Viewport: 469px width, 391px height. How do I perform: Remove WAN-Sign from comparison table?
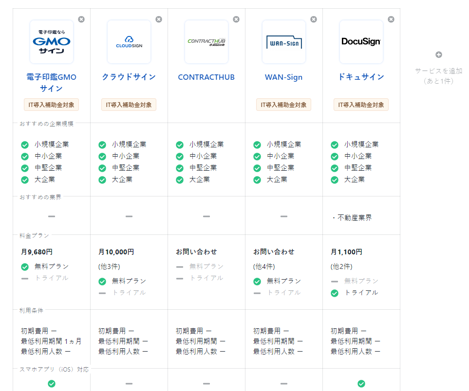click(x=314, y=19)
